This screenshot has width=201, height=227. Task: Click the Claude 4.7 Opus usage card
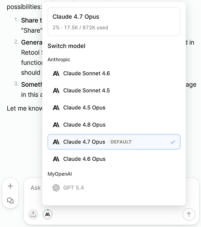pos(114,22)
